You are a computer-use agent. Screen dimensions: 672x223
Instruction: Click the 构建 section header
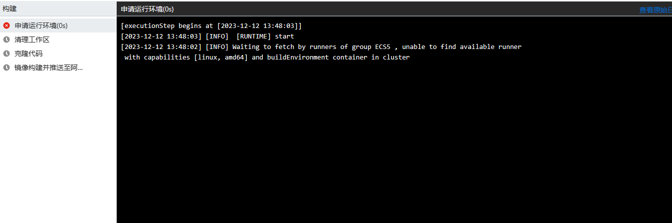click(x=10, y=8)
